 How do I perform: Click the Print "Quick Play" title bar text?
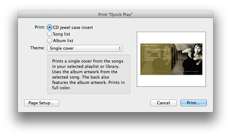(115, 14)
